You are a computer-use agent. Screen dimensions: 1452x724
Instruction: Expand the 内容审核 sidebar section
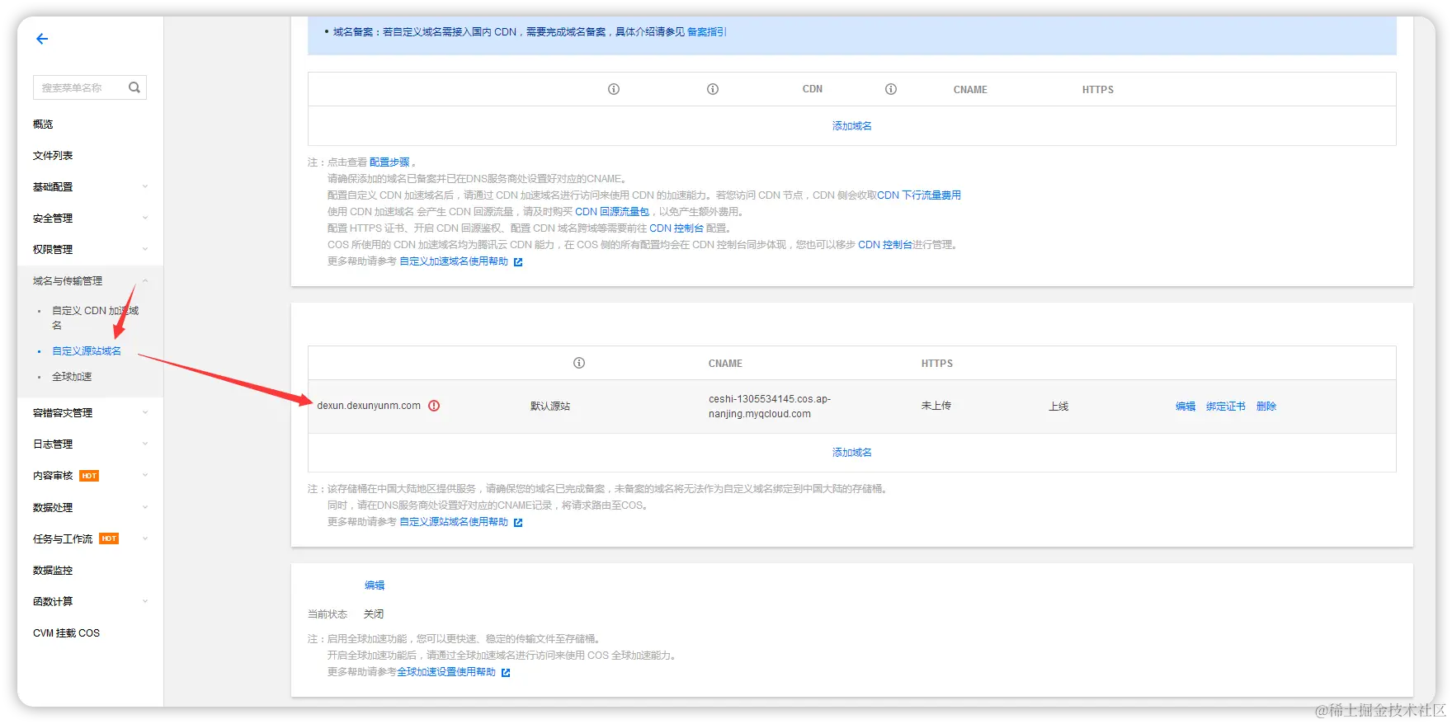(145, 476)
